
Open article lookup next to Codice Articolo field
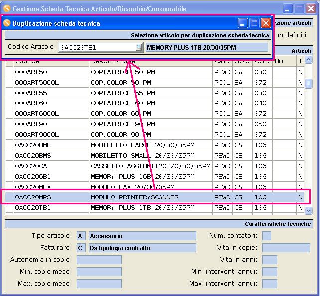[139, 47]
